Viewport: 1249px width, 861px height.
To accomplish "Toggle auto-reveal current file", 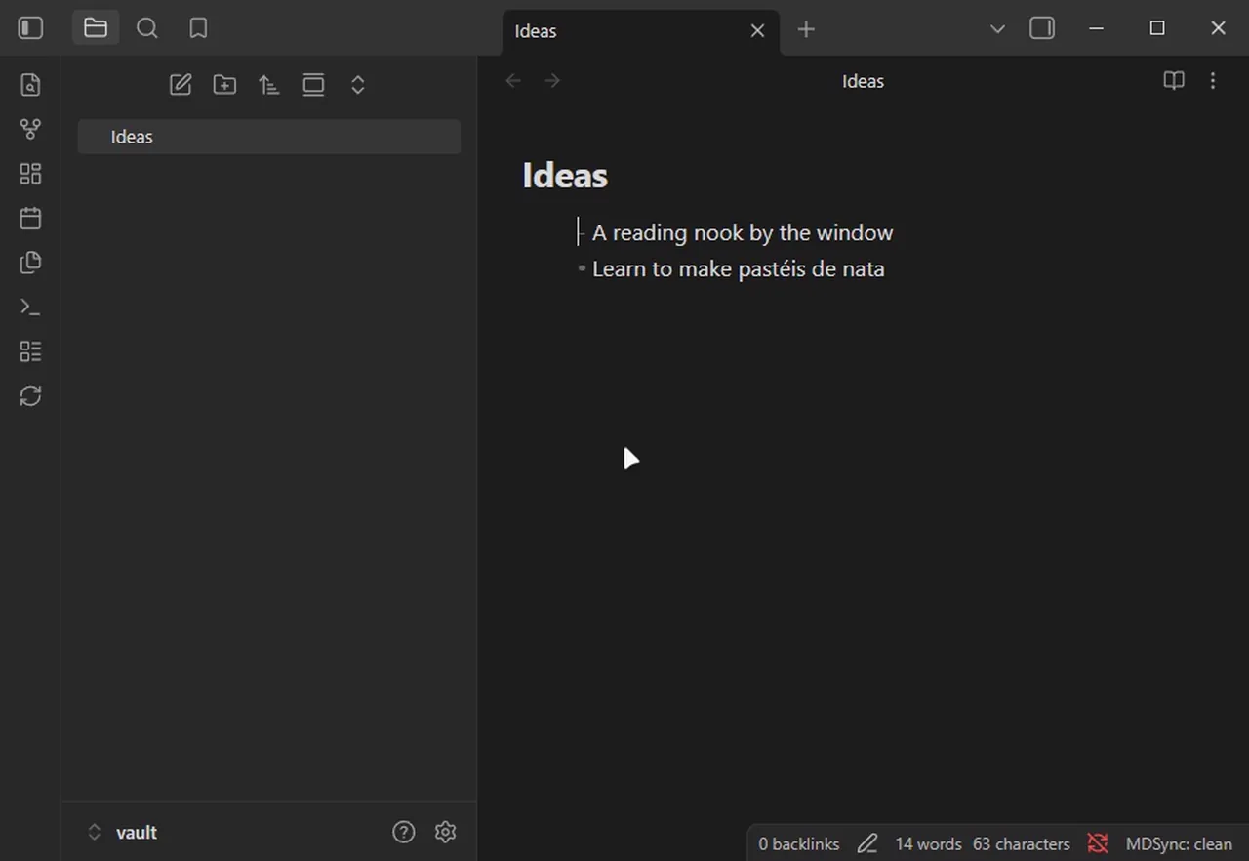I will [x=313, y=85].
